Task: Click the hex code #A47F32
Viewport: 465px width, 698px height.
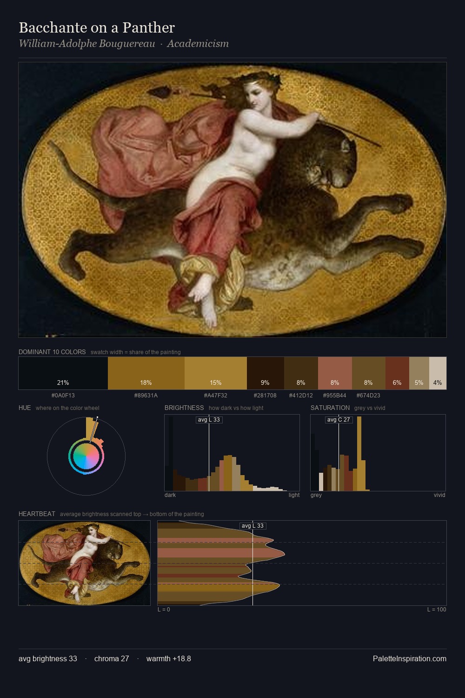Action: pyautogui.click(x=216, y=396)
